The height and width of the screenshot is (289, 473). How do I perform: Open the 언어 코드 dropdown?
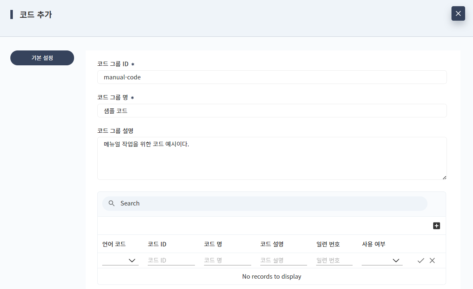click(x=120, y=260)
